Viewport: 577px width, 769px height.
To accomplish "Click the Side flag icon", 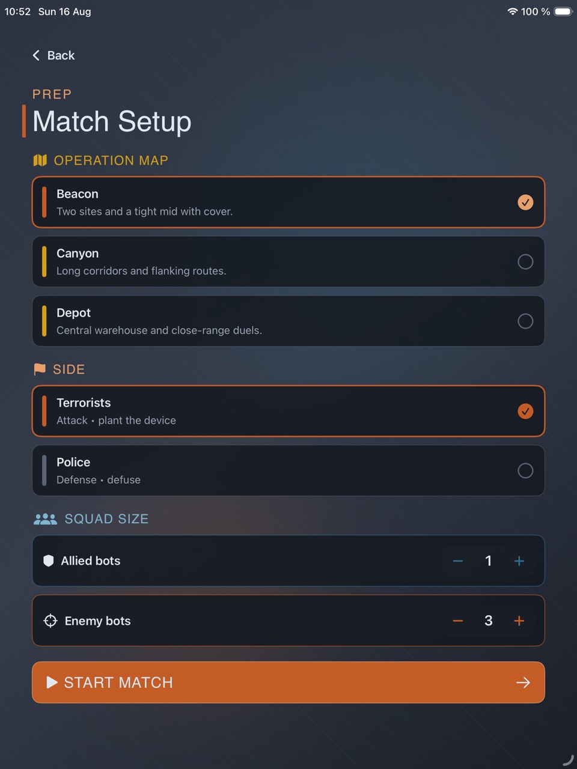I will point(40,369).
